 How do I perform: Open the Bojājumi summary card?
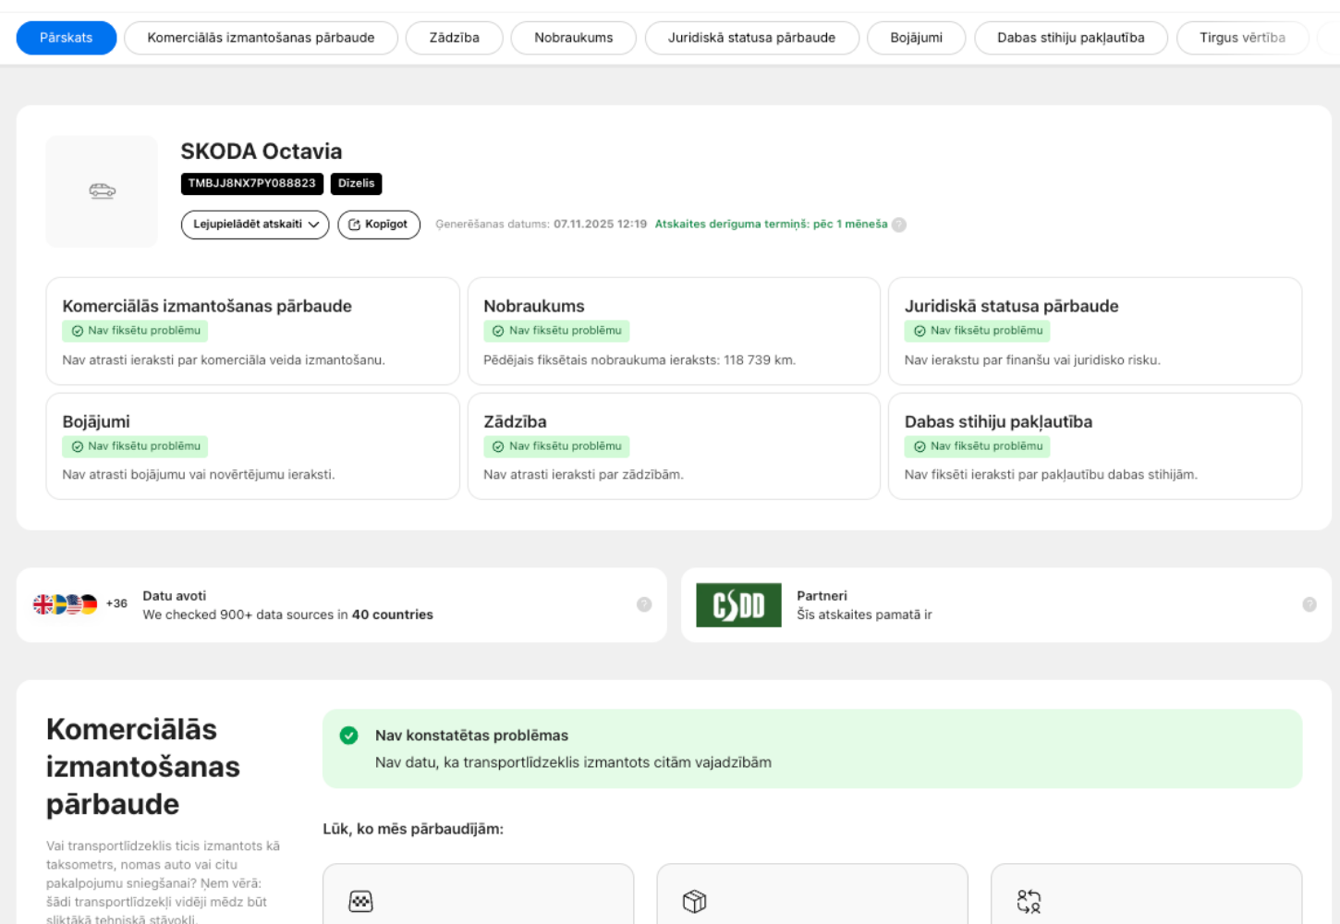click(x=252, y=446)
